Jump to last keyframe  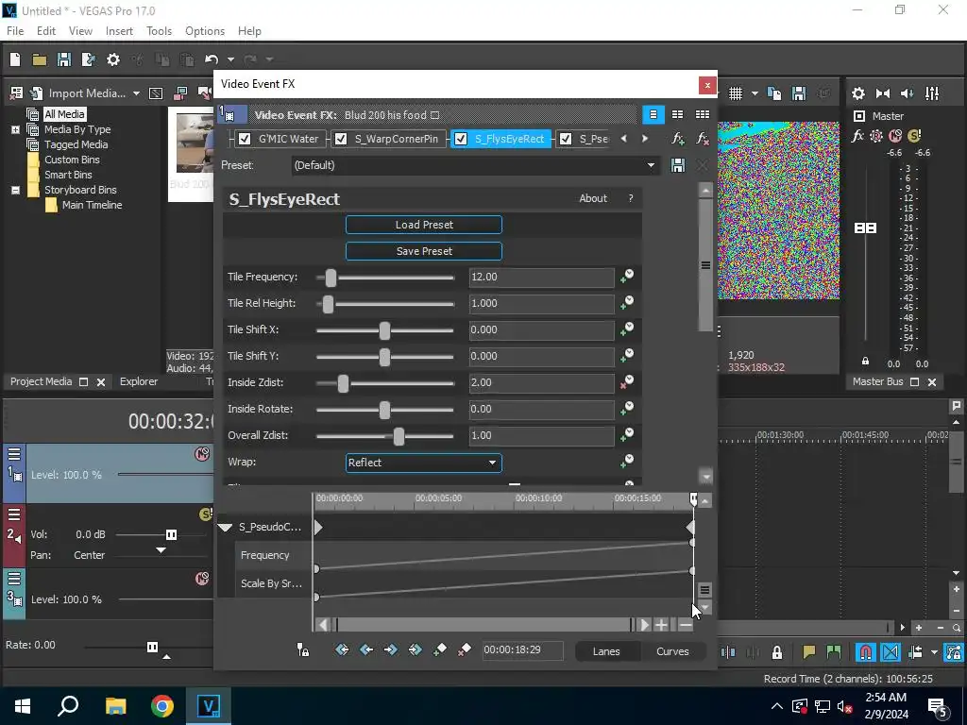(416, 649)
